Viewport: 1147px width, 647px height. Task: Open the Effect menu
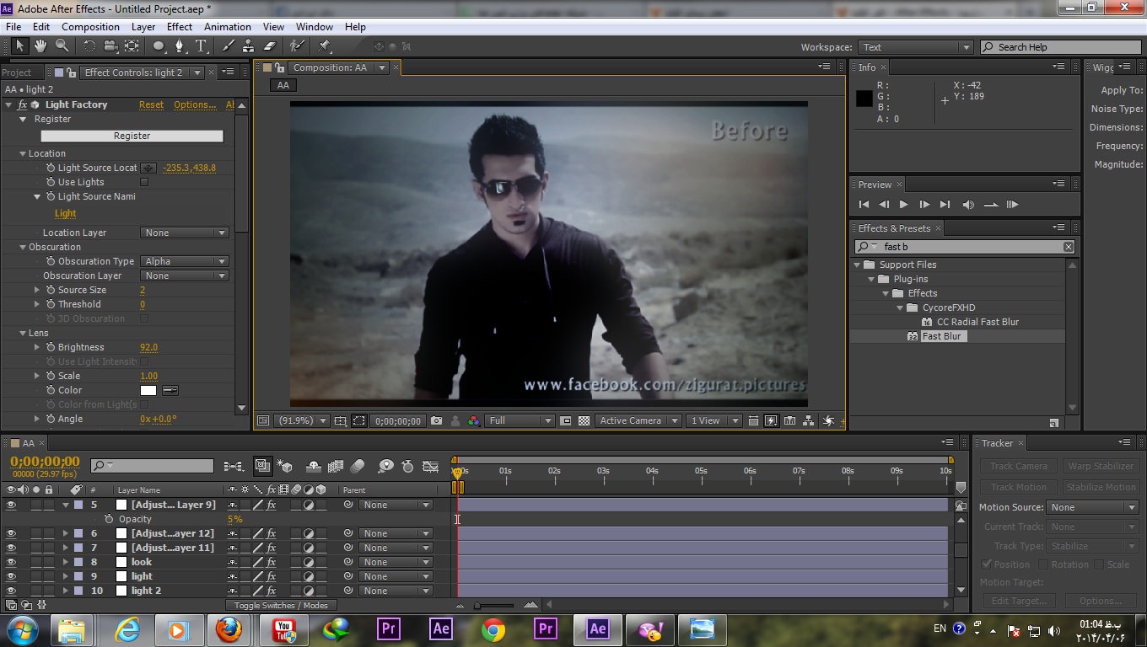[x=180, y=27]
